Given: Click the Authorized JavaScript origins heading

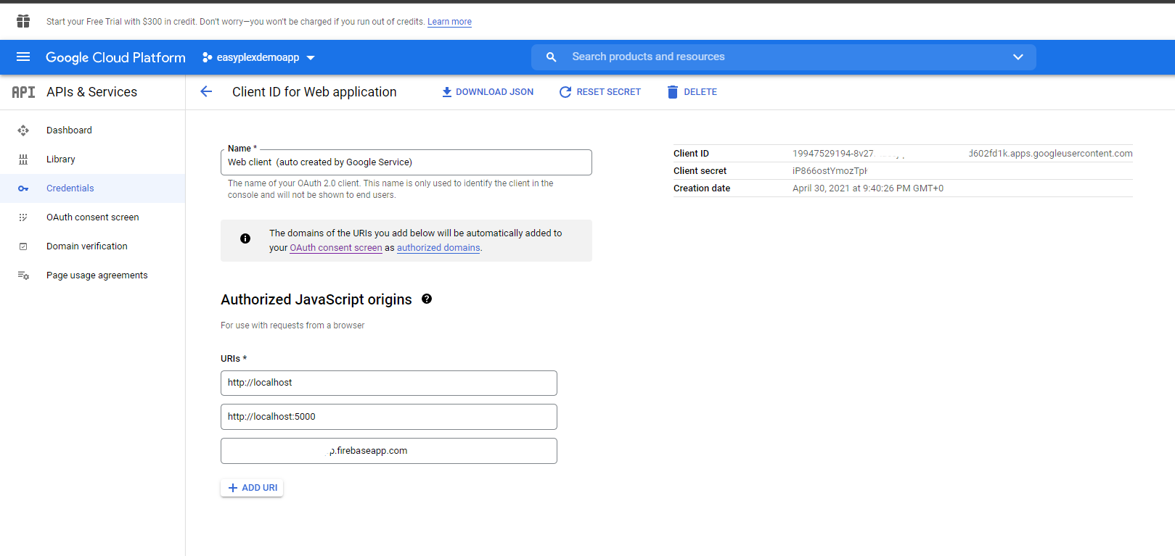Looking at the screenshot, I should coord(316,299).
